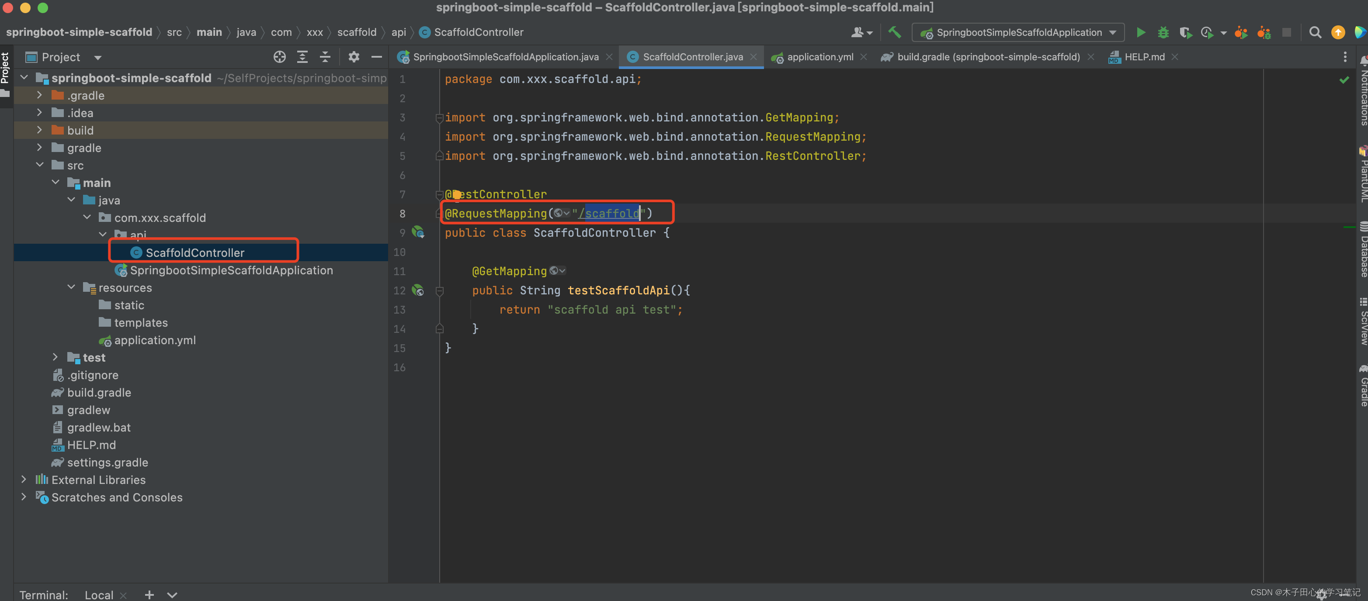Hide the Project panel minus icon
Image resolution: width=1368 pixels, height=601 pixels.
(x=376, y=57)
